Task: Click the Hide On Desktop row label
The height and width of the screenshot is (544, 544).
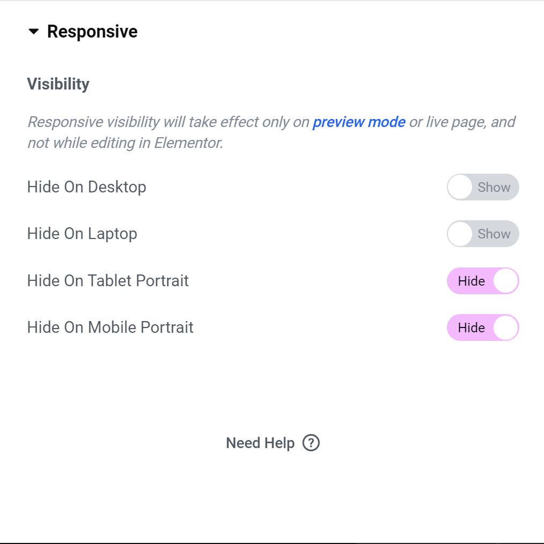Action: 86,187
